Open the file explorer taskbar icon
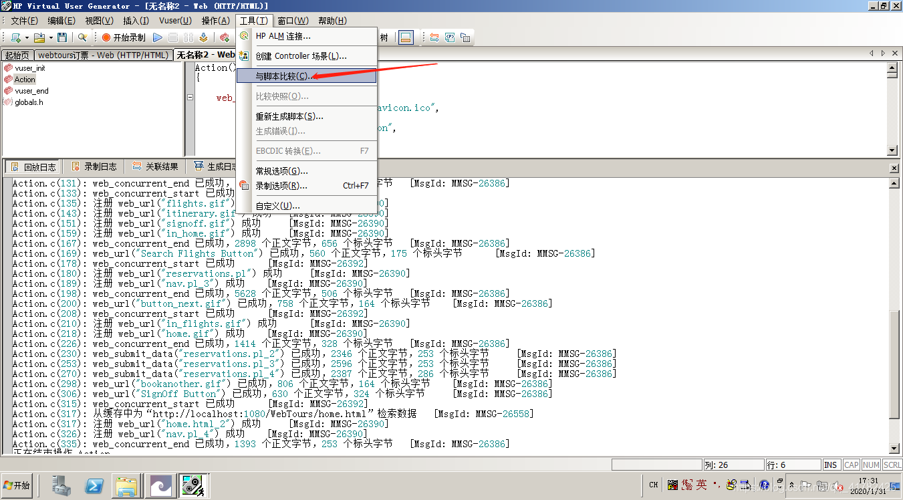903x500 pixels. tap(126, 486)
